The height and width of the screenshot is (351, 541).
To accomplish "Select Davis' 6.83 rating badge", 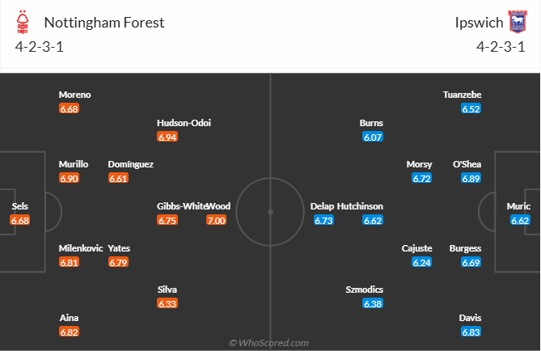I will (471, 332).
